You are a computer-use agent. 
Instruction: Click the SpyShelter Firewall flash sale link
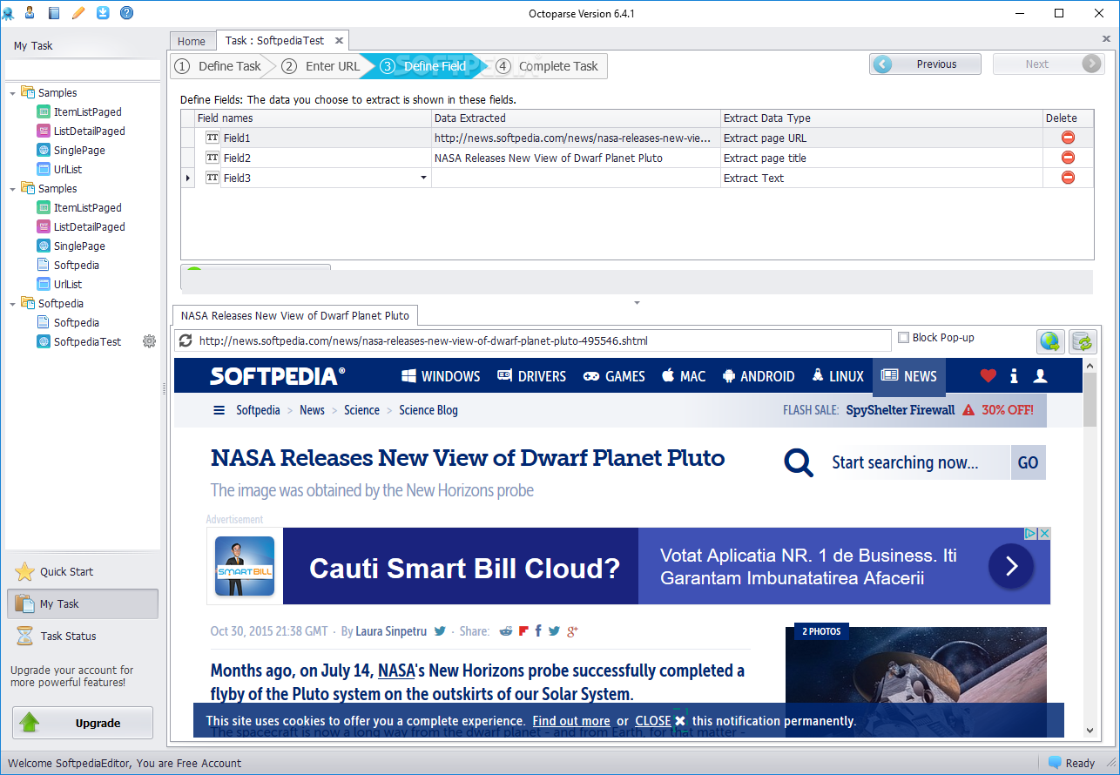(x=901, y=410)
